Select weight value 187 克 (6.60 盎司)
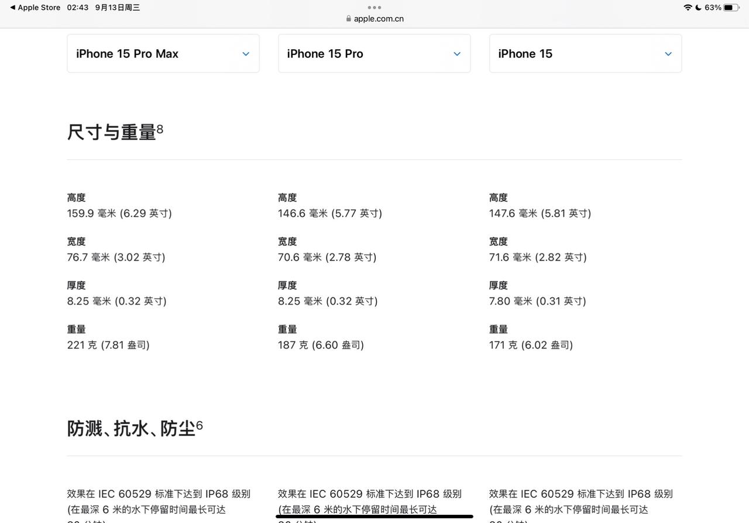The height and width of the screenshot is (523, 749). pos(321,345)
